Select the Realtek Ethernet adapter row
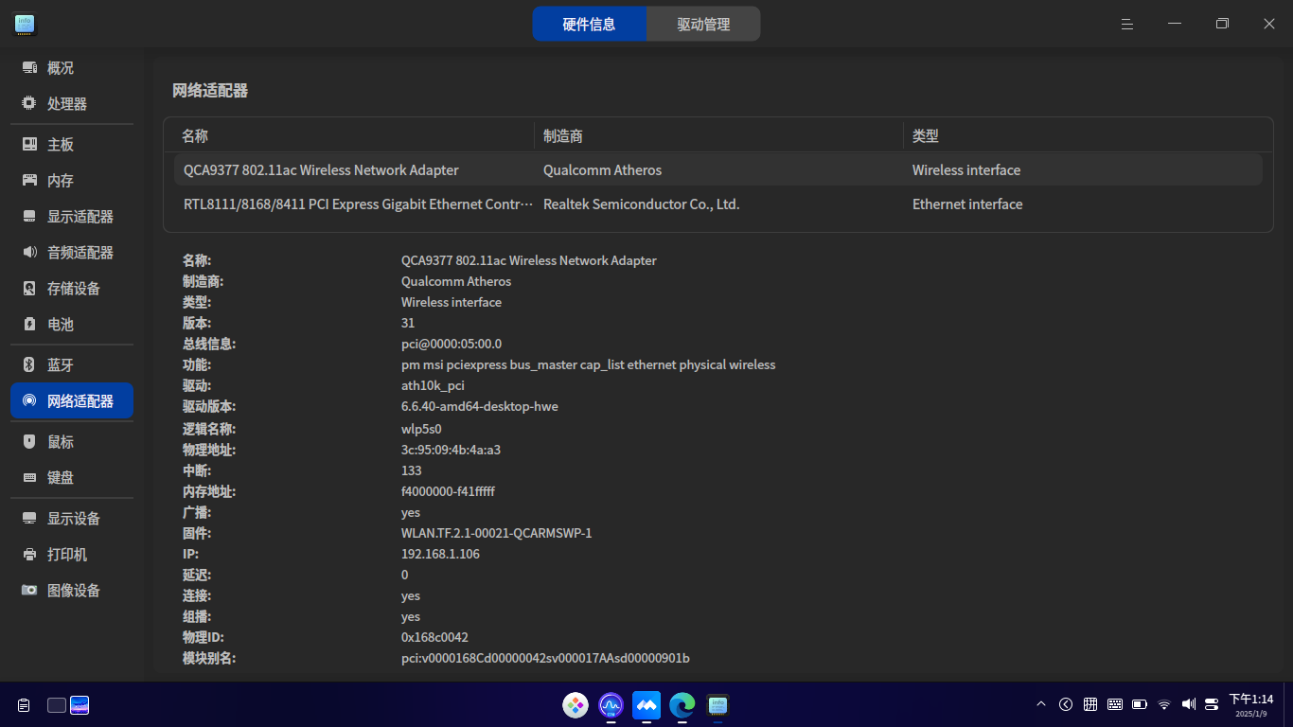 tap(718, 204)
